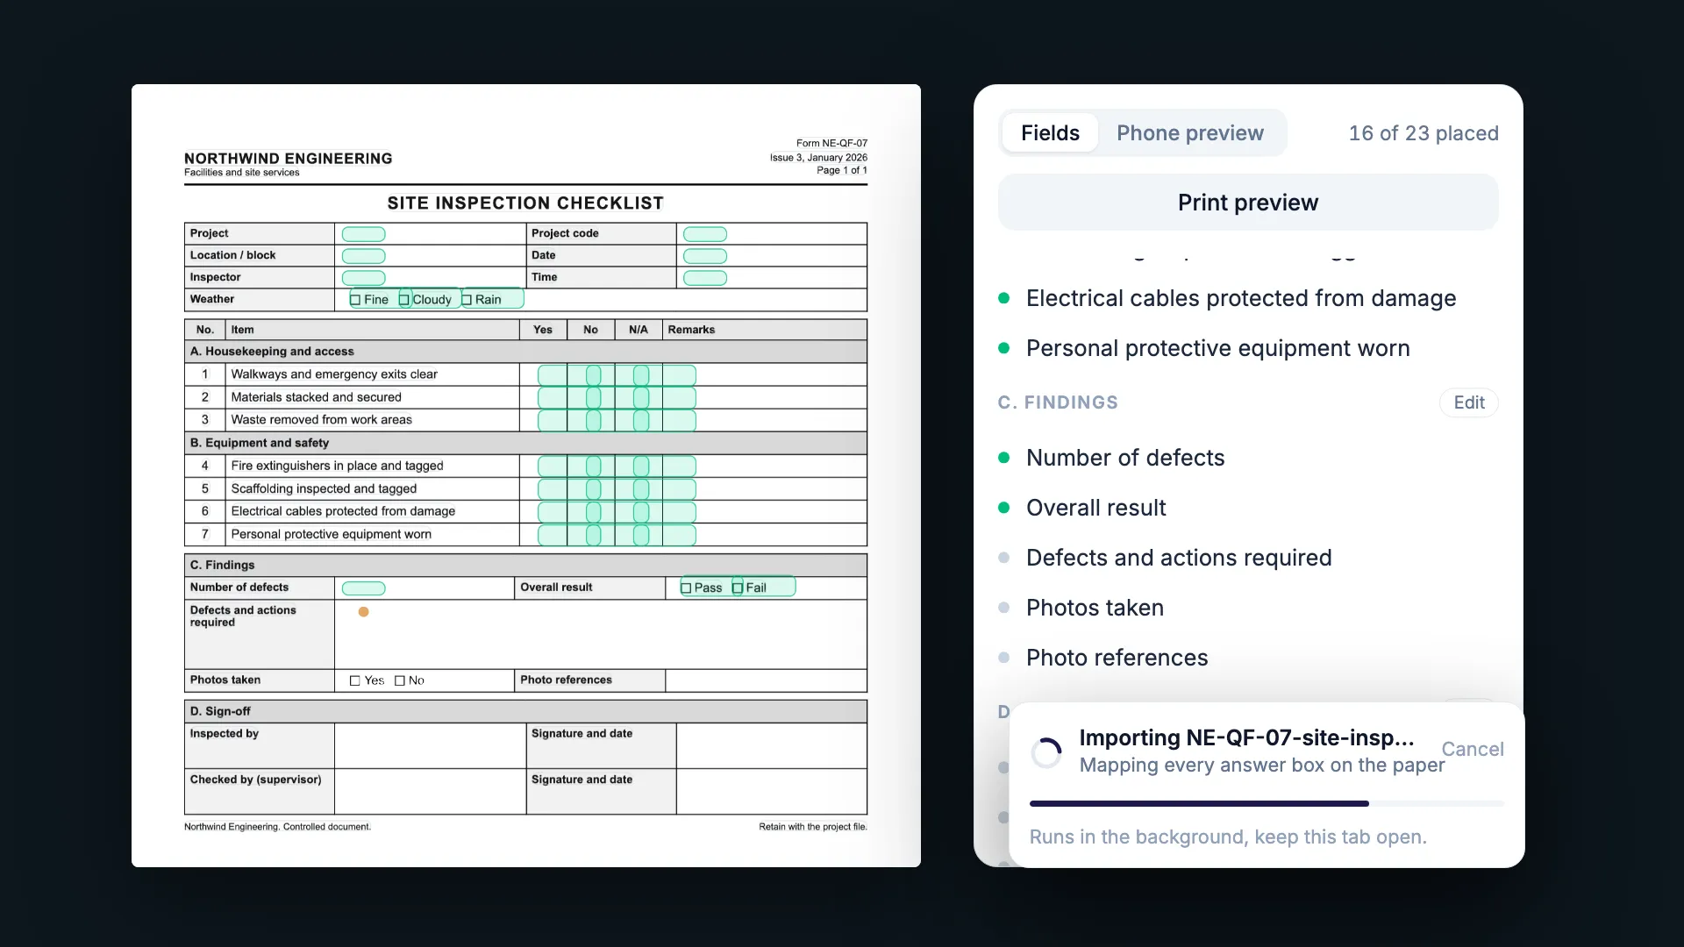Select the Project placed field box
Viewport: 1684px width, 947px height.
point(363,234)
